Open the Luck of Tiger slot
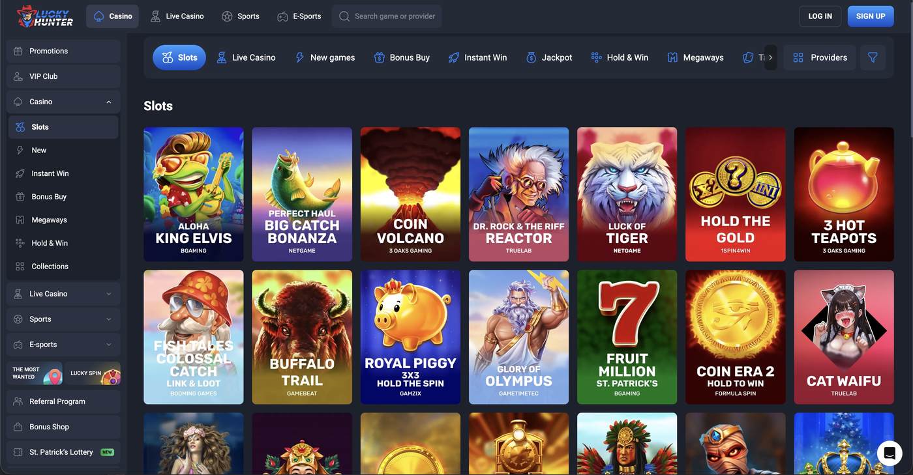Viewport: 913px width, 475px height. pos(627,194)
